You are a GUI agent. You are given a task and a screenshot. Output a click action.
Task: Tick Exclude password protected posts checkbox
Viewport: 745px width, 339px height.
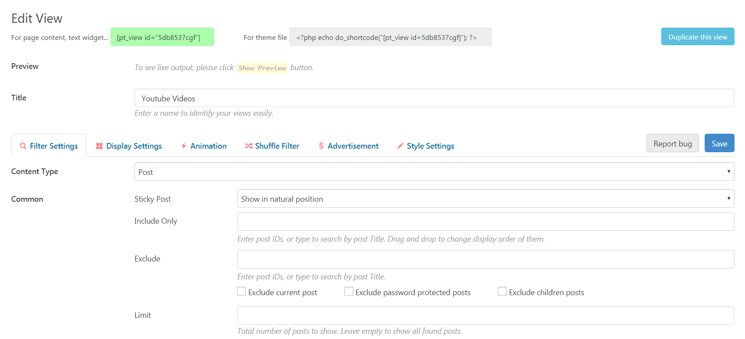point(349,291)
